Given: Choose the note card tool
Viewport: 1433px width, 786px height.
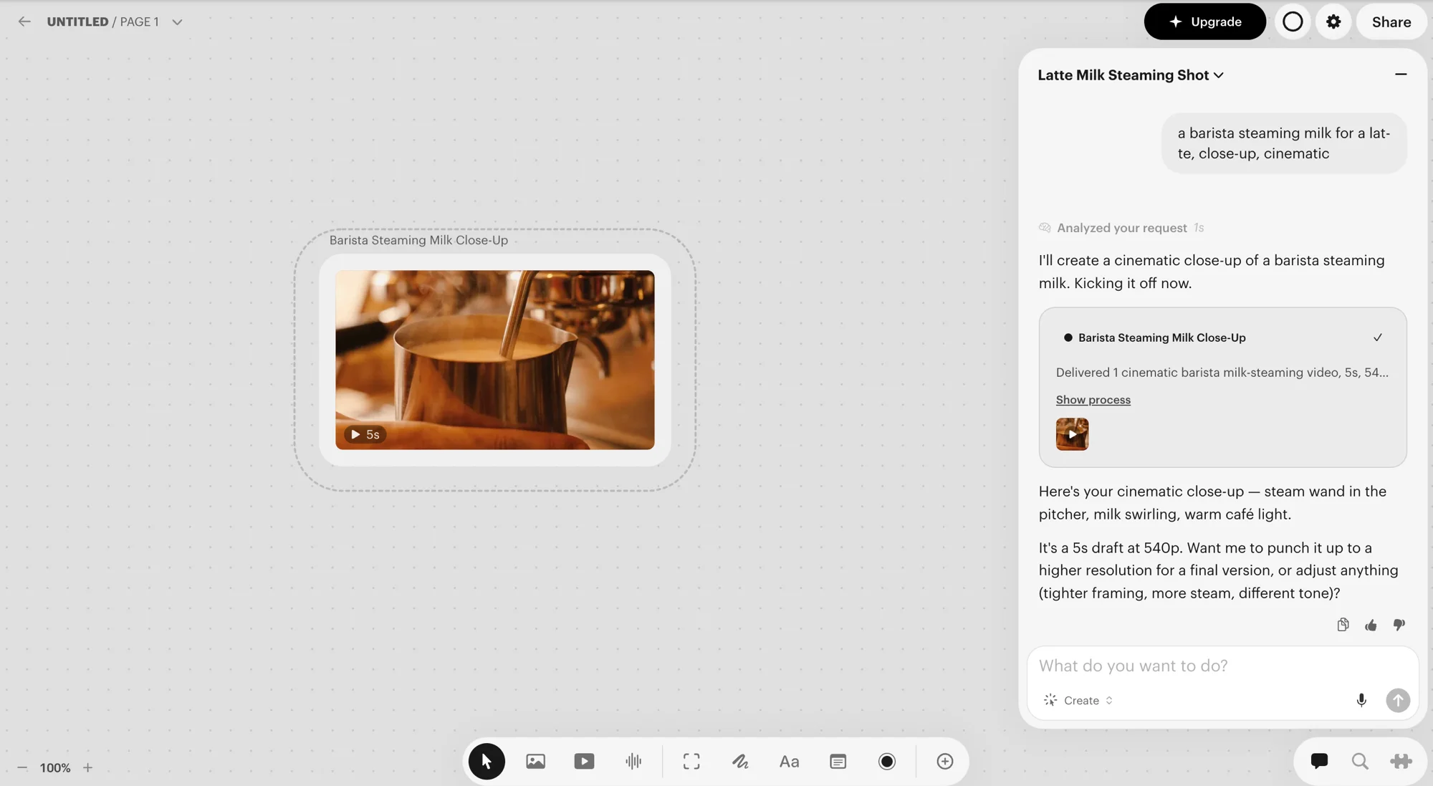Looking at the screenshot, I should click(838, 761).
